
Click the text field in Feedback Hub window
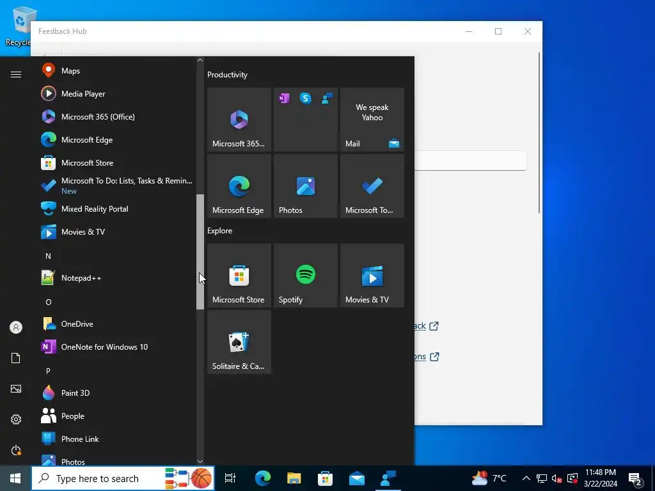(470, 160)
